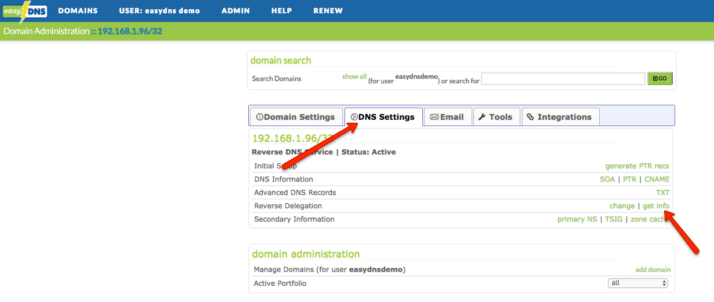Click the easyDNS logo
The width and height of the screenshot is (714, 302).
click(24, 11)
